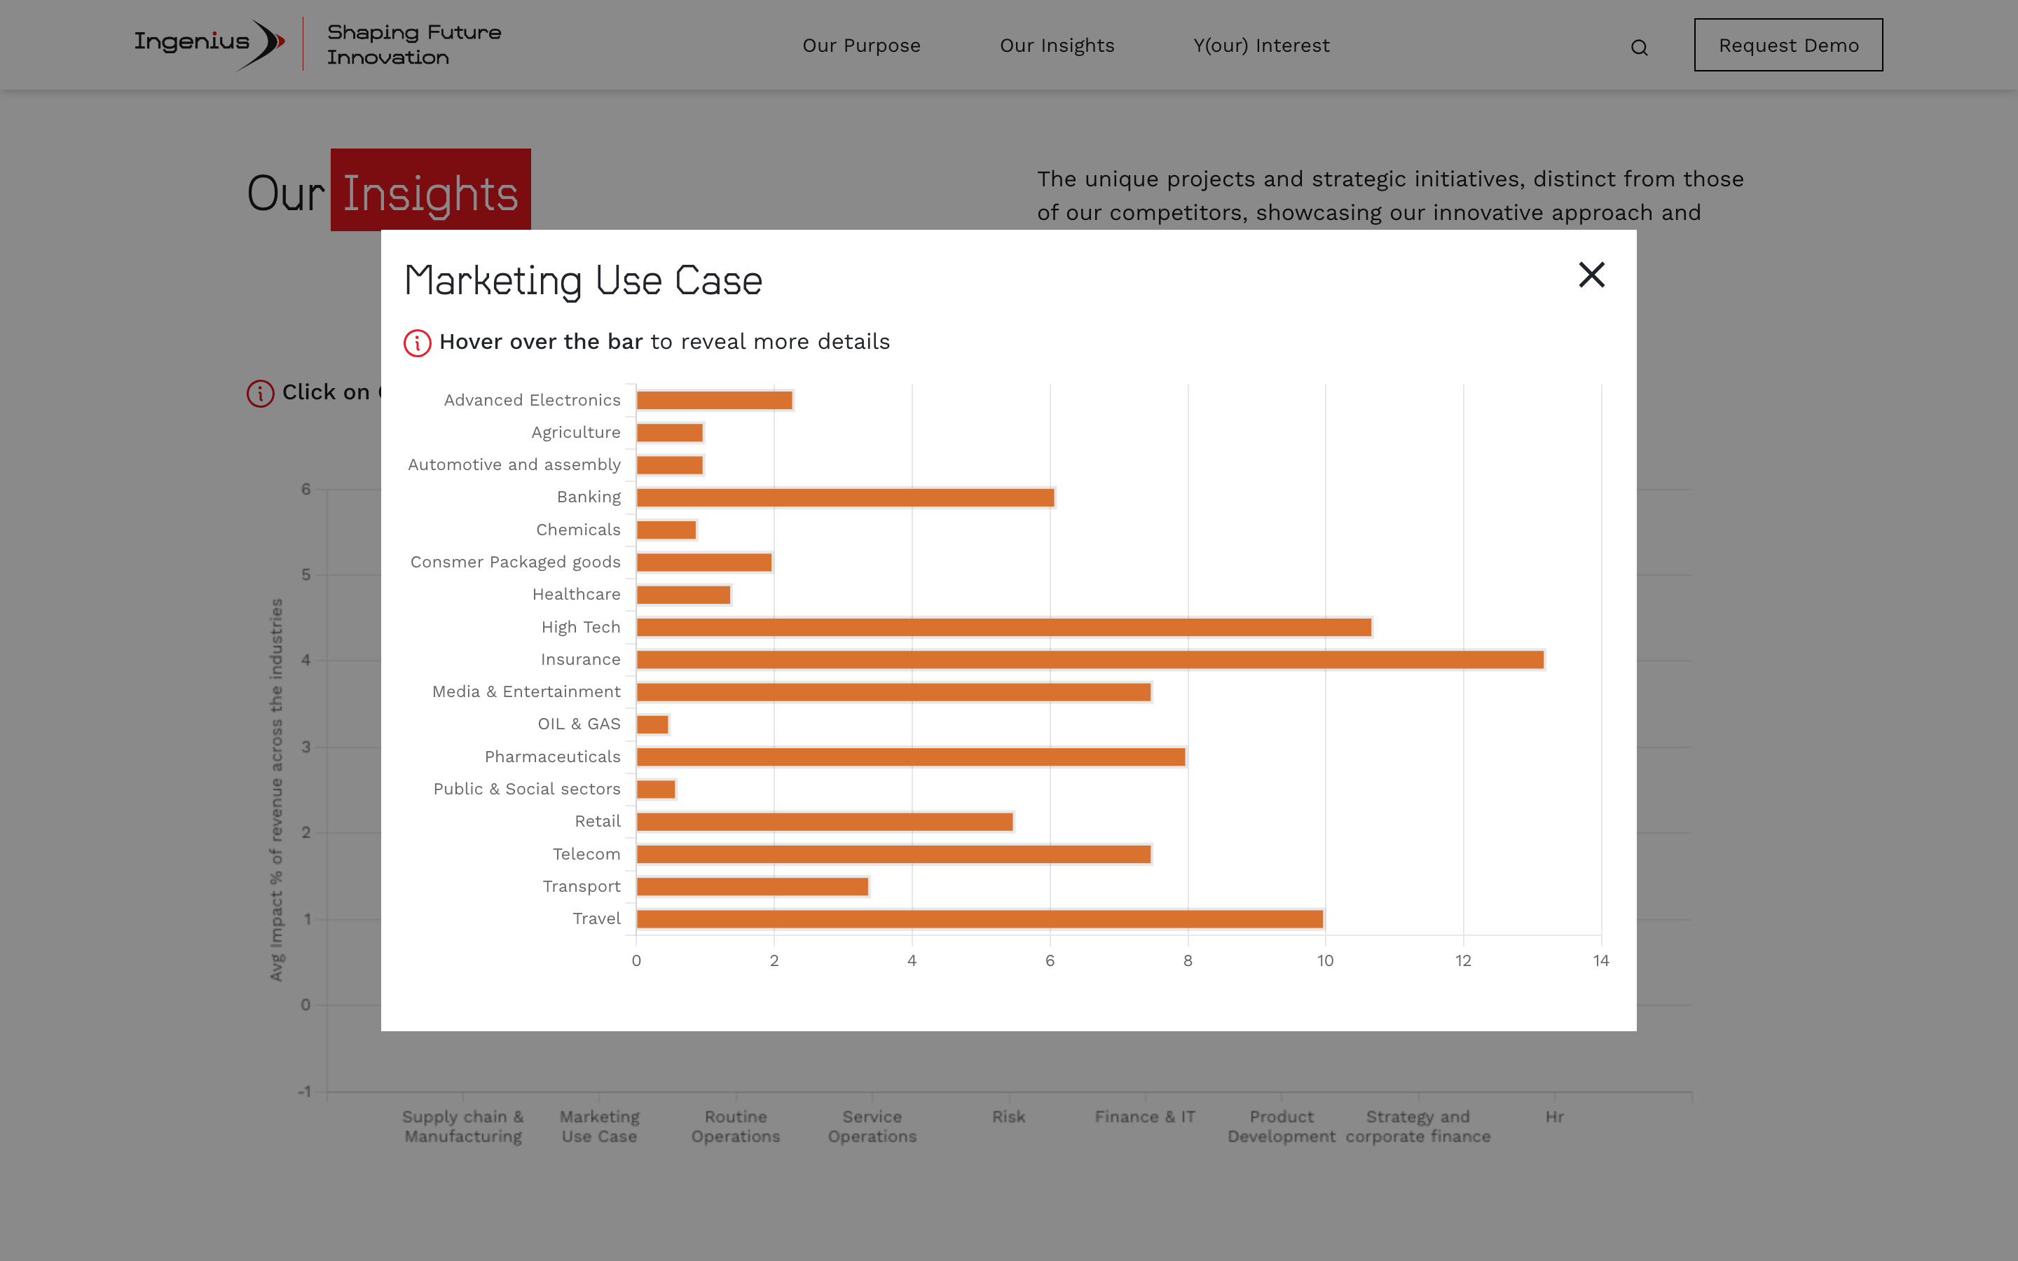Select the Banking bar in chart
Viewport: 2018px width, 1261px height.
pos(845,498)
